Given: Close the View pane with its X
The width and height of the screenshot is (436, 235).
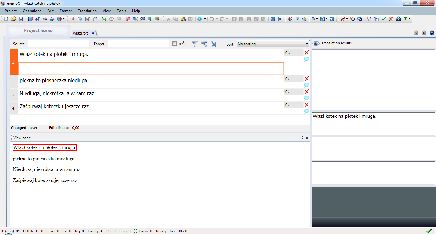Looking at the screenshot, I should pos(307,138).
